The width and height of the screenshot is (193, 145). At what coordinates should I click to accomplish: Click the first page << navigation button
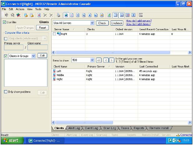coord(99,60)
